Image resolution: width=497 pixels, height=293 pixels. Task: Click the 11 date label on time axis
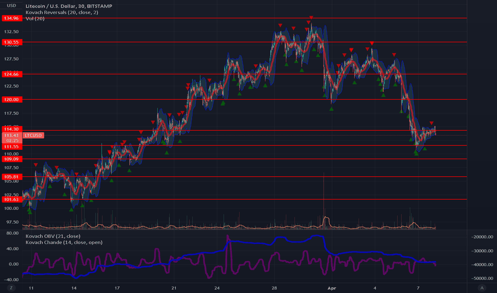click(31, 288)
